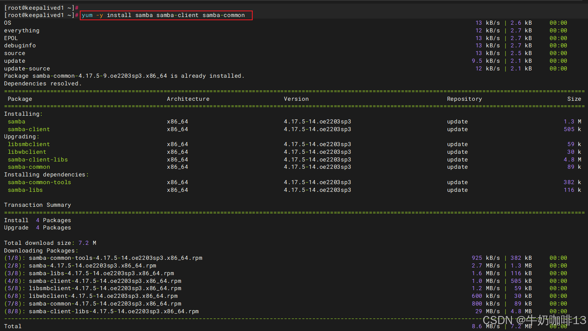Viewport: 588px width, 331px height.
Task: Click the 'Total' label on the last line
Action: click(x=13, y=327)
